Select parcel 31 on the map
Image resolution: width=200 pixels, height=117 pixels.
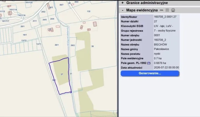71,74
